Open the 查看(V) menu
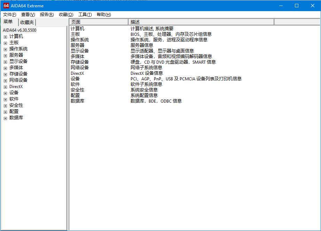Screen dimensions: 321x231 [28, 15]
